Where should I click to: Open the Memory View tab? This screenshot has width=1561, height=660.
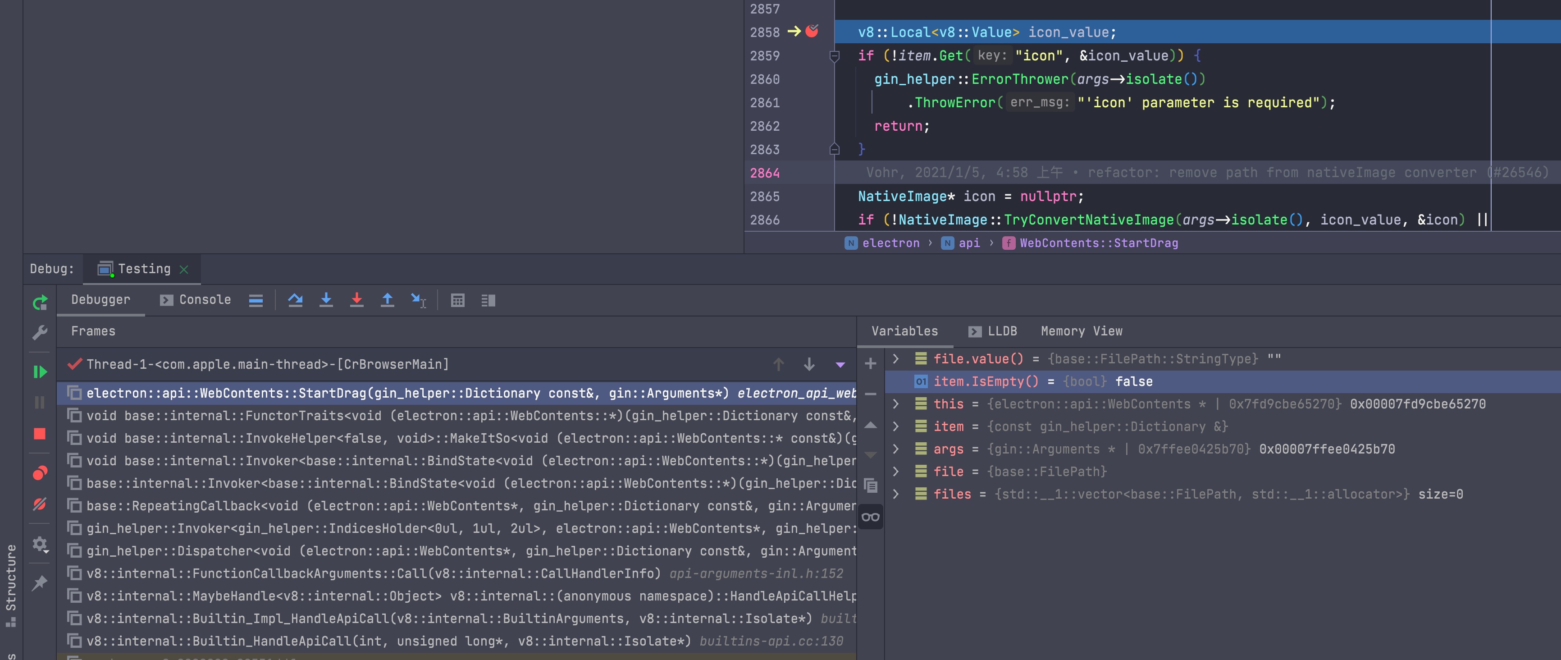click(1082, 331)
